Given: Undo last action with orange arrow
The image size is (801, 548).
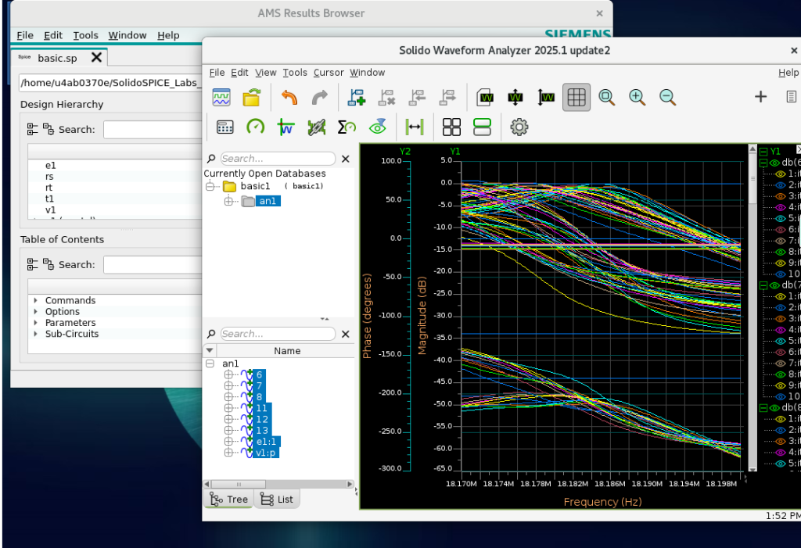Looking at the screenshot, I should click(x=289, y=97).
